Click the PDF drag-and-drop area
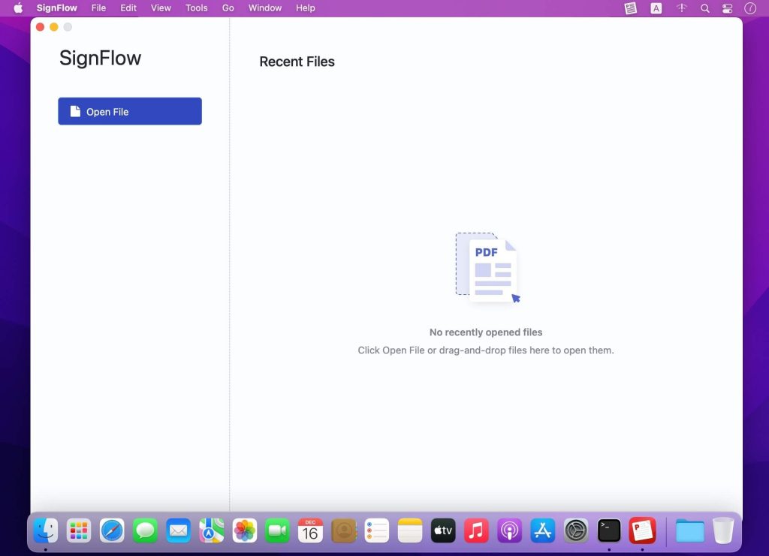 point(485,269)
